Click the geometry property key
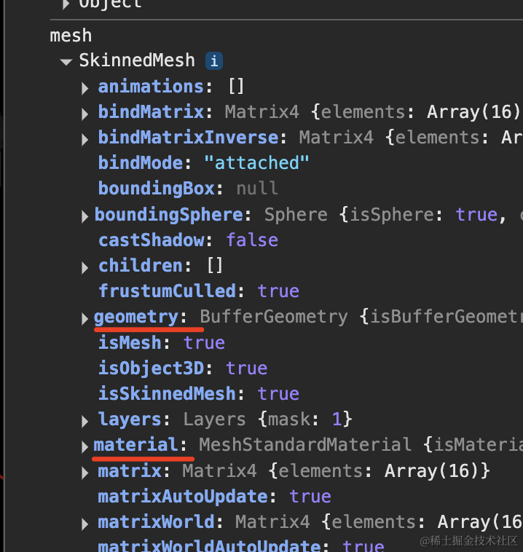 coord(136,318)
